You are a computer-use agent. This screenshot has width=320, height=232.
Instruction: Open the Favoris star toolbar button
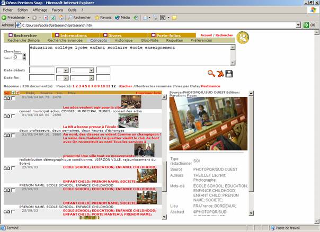(x=103, y=18)
